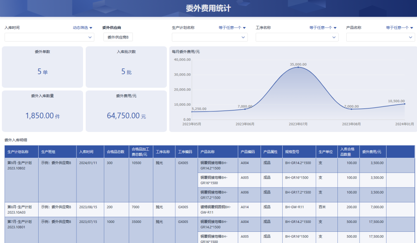
Task: Click the 委外费用/元 table column header
Action: [373, 152]
